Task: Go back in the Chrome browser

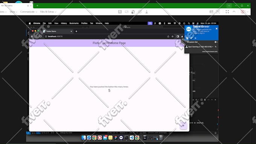Action: pyautogui.click(x=32, y=36)
